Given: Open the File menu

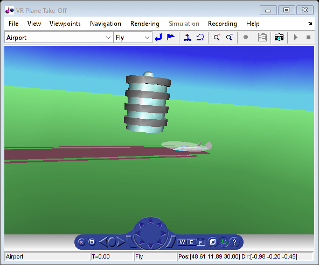Looking at the screenshot, I should coord(13,24).
